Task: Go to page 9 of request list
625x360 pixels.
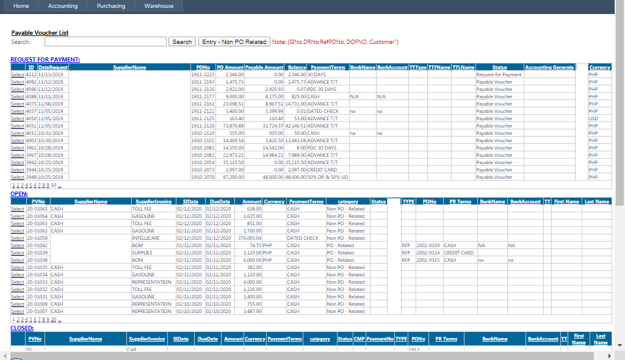Action: click(x=48, y=185)
